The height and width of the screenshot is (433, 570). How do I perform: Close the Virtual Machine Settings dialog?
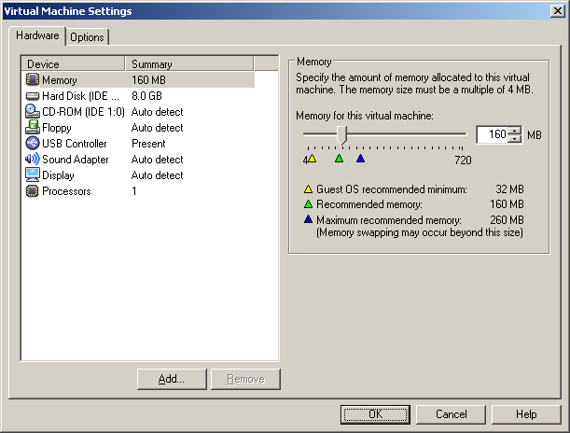pyautogui.click(x=558, y=11)
